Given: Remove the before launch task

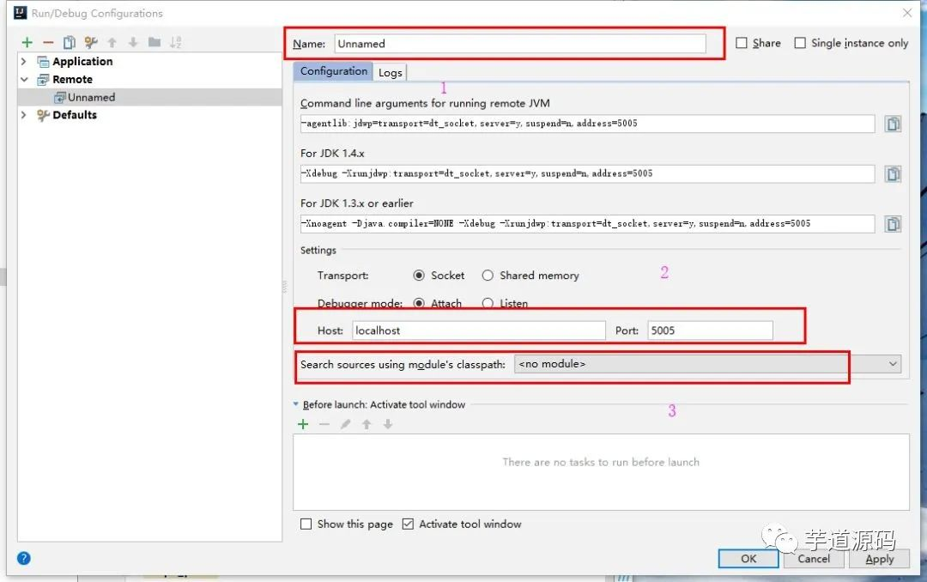Looking at the screenshot, I should 324,424.
